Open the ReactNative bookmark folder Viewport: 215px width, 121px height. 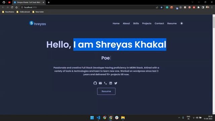(8, 12)
